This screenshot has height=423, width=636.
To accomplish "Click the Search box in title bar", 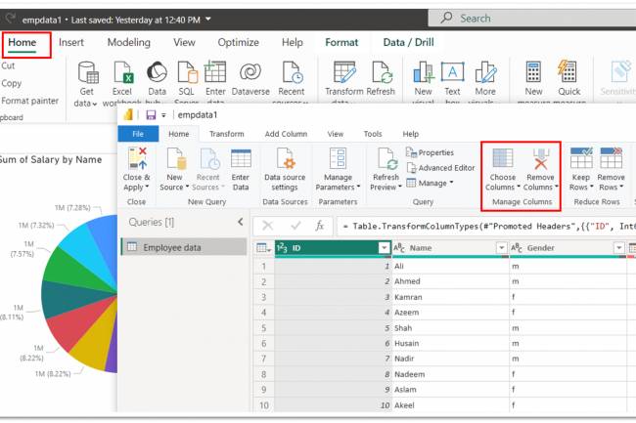I will click(x=532, y=19).
